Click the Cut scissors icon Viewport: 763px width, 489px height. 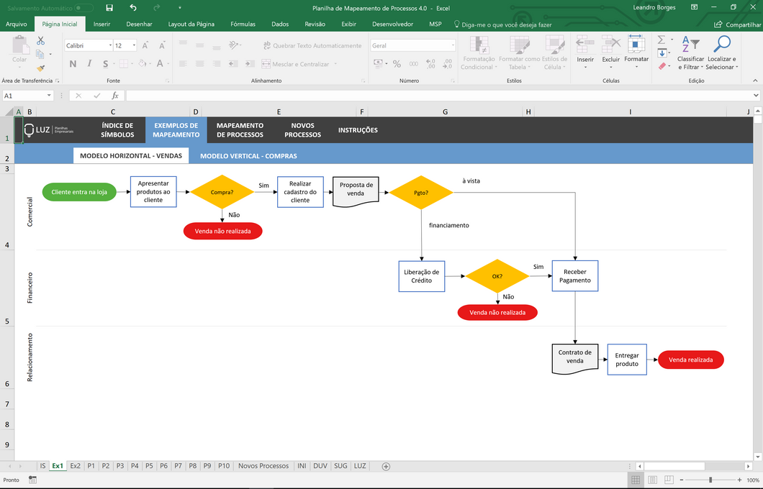point(40,41)
